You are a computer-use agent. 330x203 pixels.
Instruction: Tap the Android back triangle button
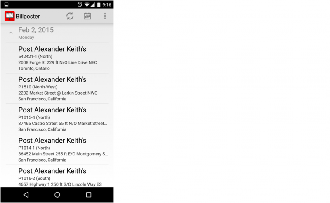[26, 195]
